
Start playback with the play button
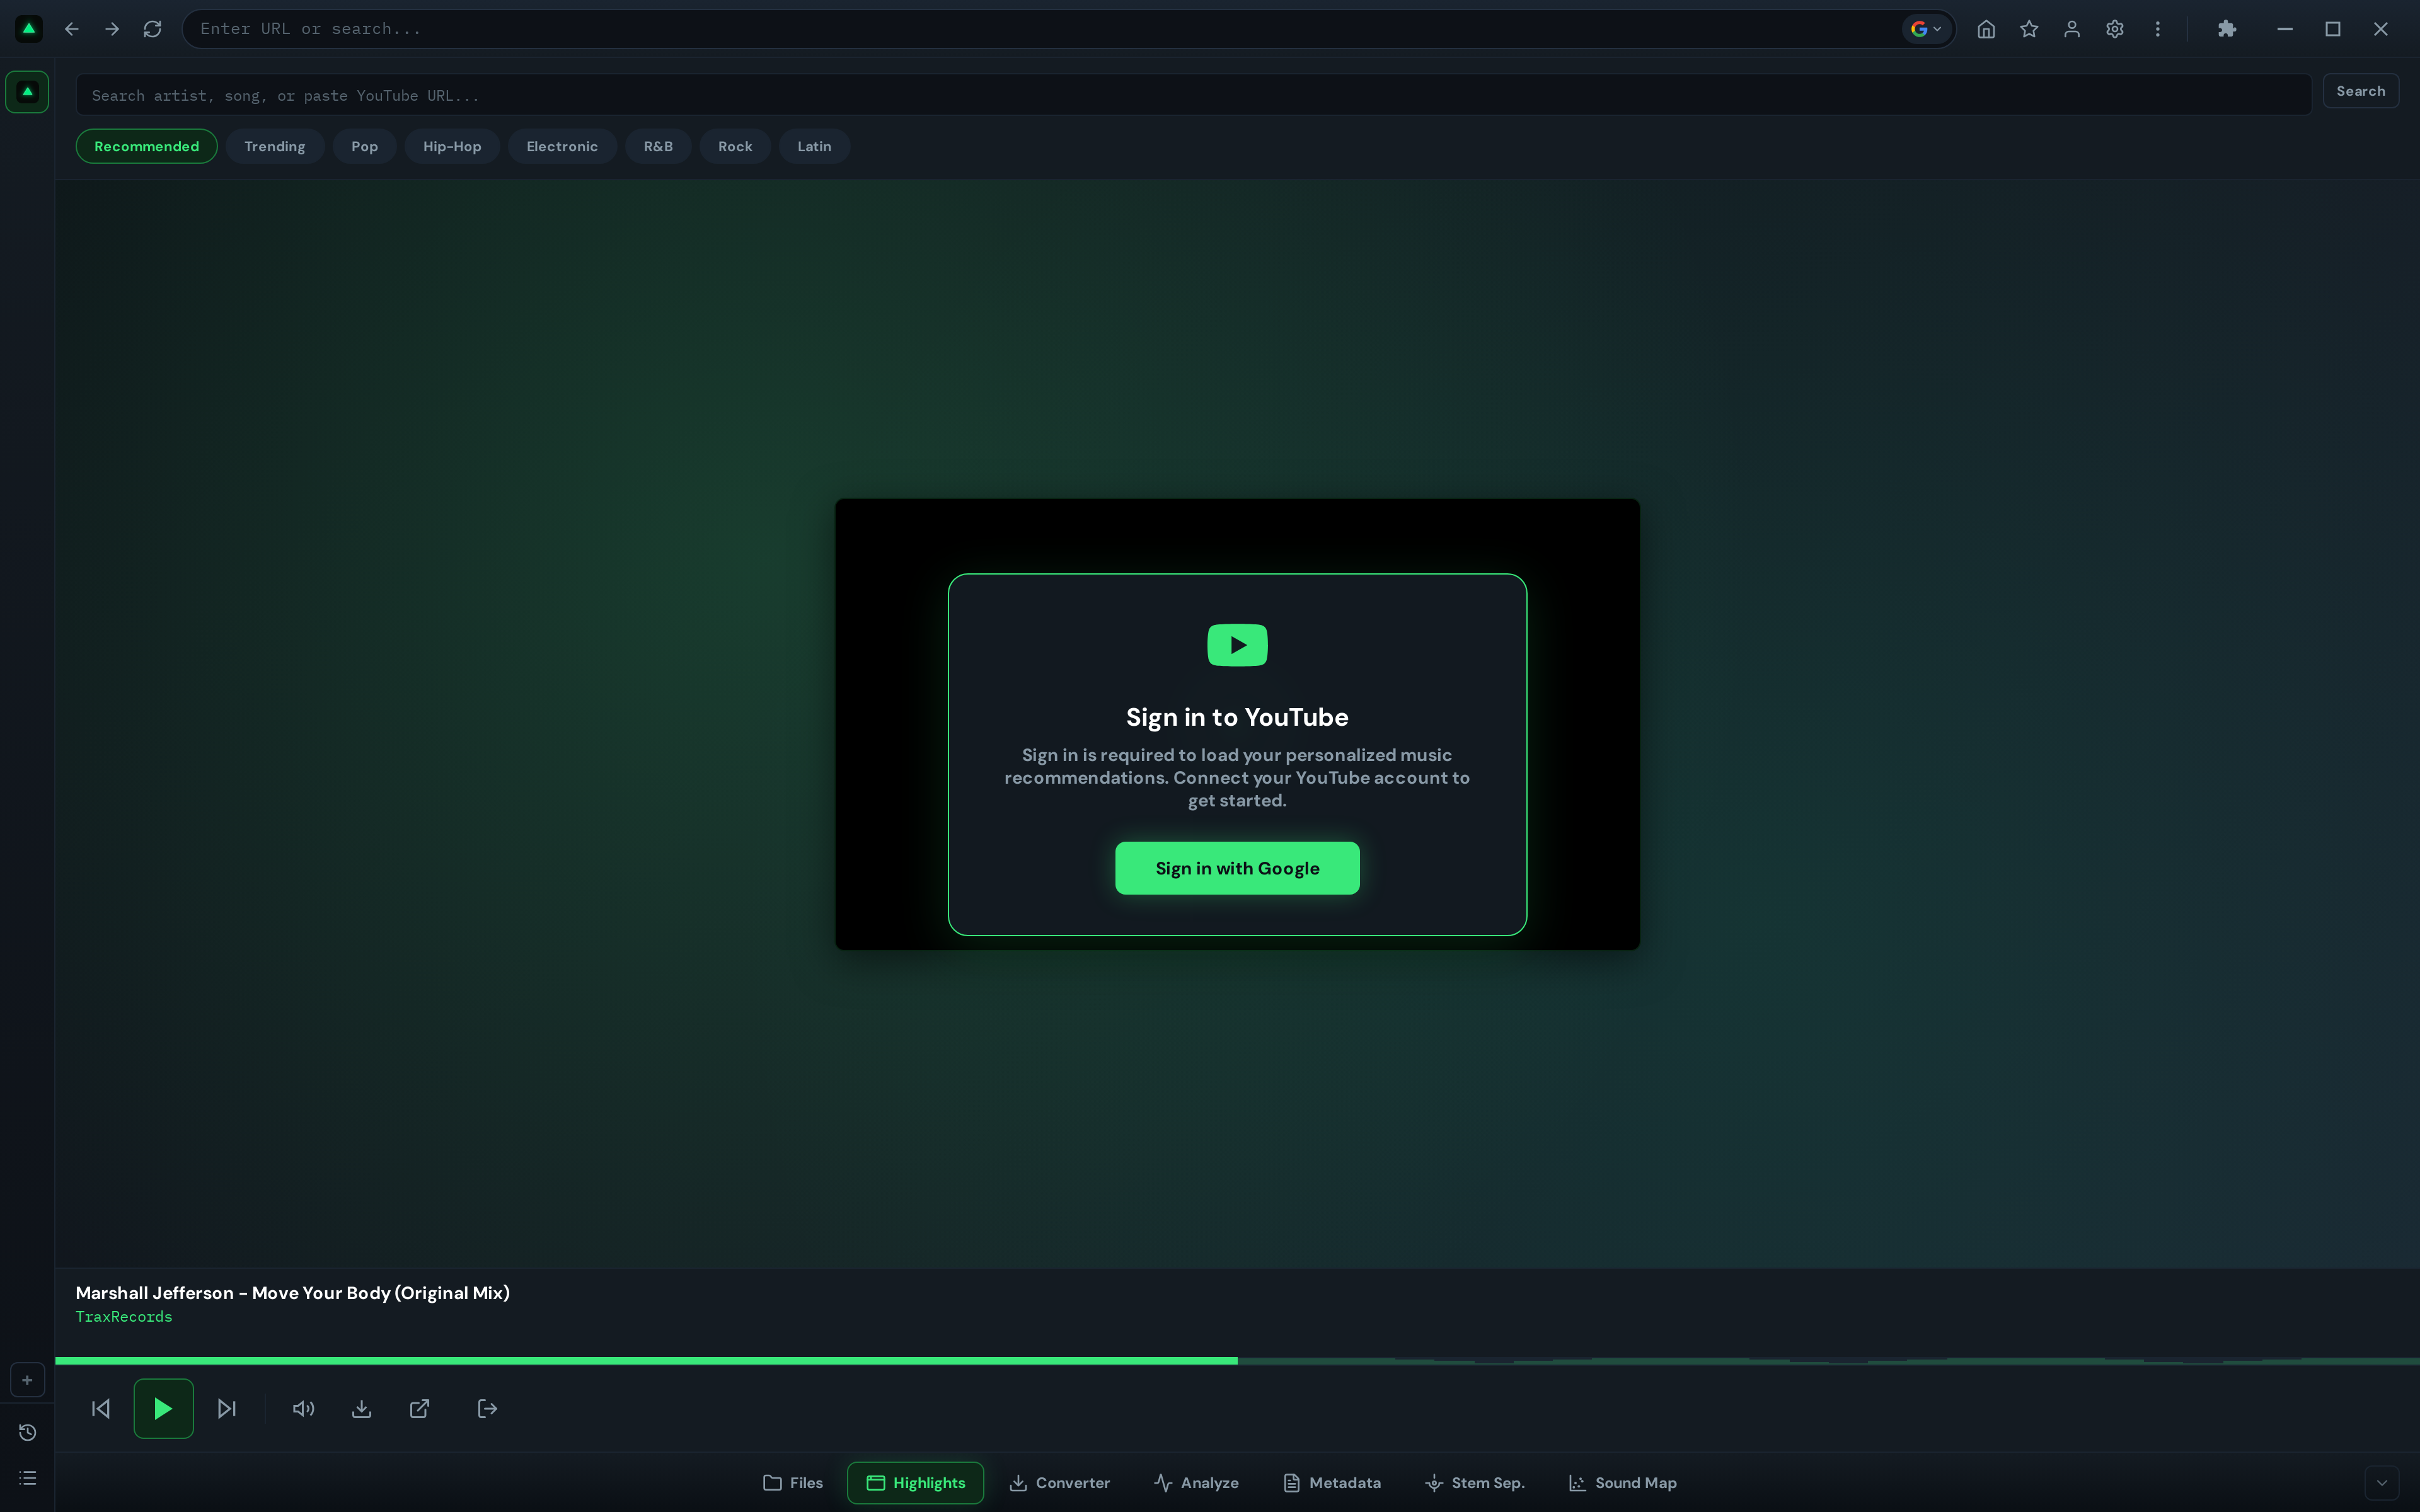pos(163,1408)
